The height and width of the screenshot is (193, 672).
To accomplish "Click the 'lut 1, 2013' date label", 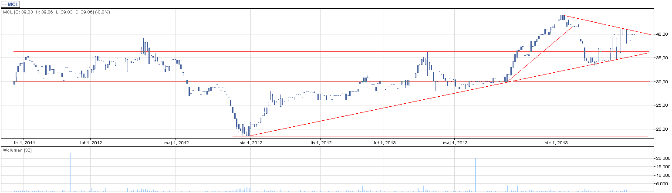I will [384, 142].
